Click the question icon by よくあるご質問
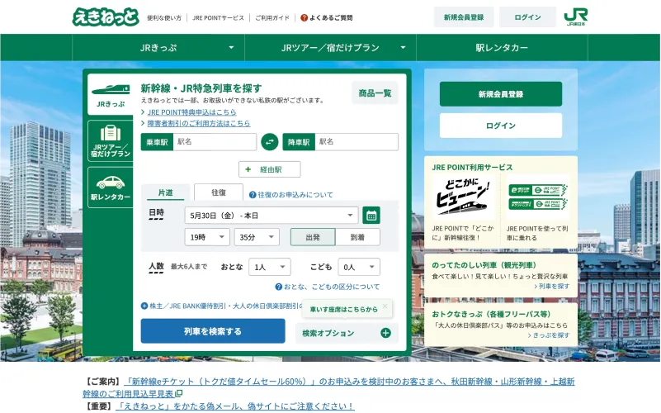661x413 pixels. (304, 17)
